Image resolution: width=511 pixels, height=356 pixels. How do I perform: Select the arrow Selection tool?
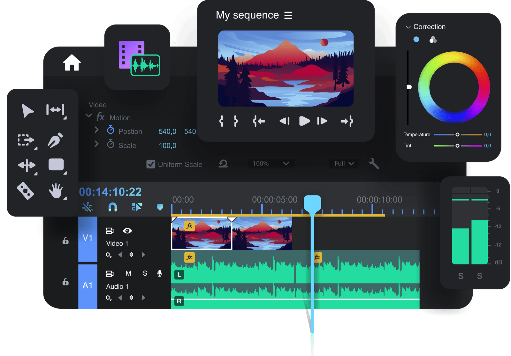click(x=27, y=111)
